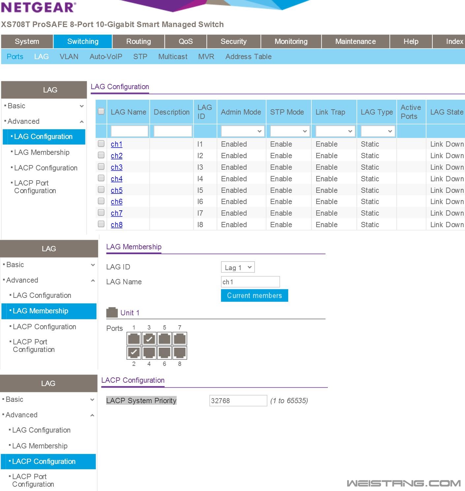Open the ch3 LAG link
The height and width of the screenshot is (491, 465).
click(x=116, y=167)
